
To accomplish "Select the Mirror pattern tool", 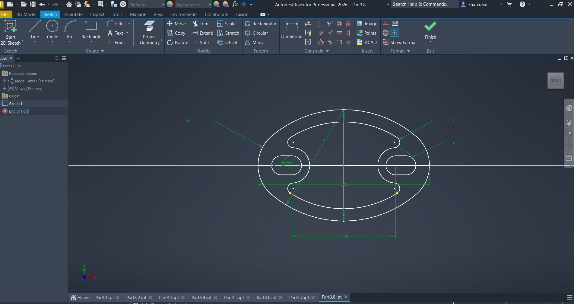I will point(255,43).
